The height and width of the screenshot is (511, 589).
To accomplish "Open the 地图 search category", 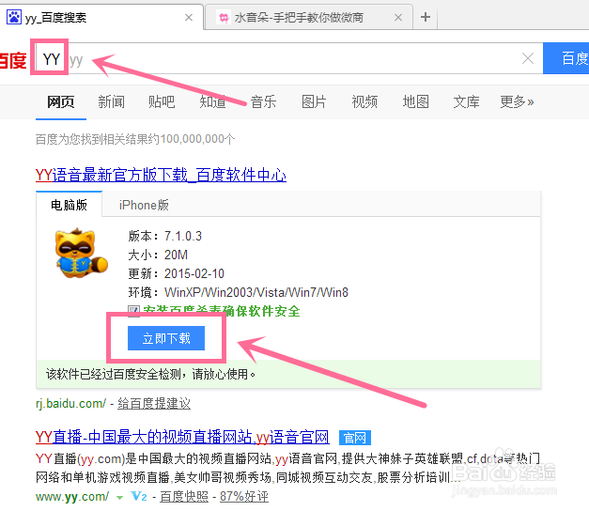I will [x=415, y=101].
